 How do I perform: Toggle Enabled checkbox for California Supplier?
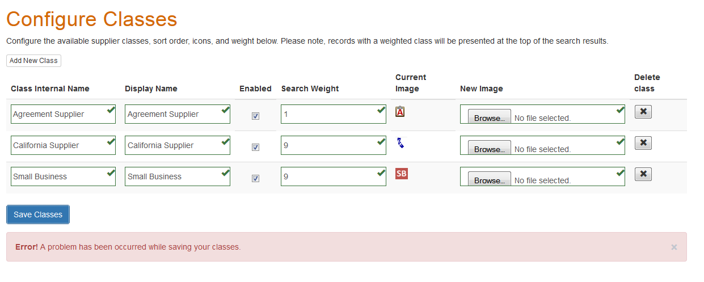(x=255, y=148)
